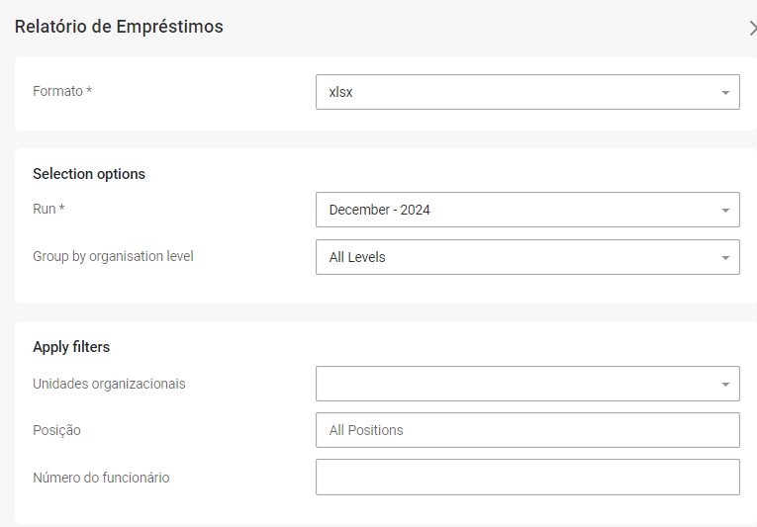Screen dimensions: 757x527
Task: Open the empty Unidades organizacionais combo box
Action: (x=515, y=384)
